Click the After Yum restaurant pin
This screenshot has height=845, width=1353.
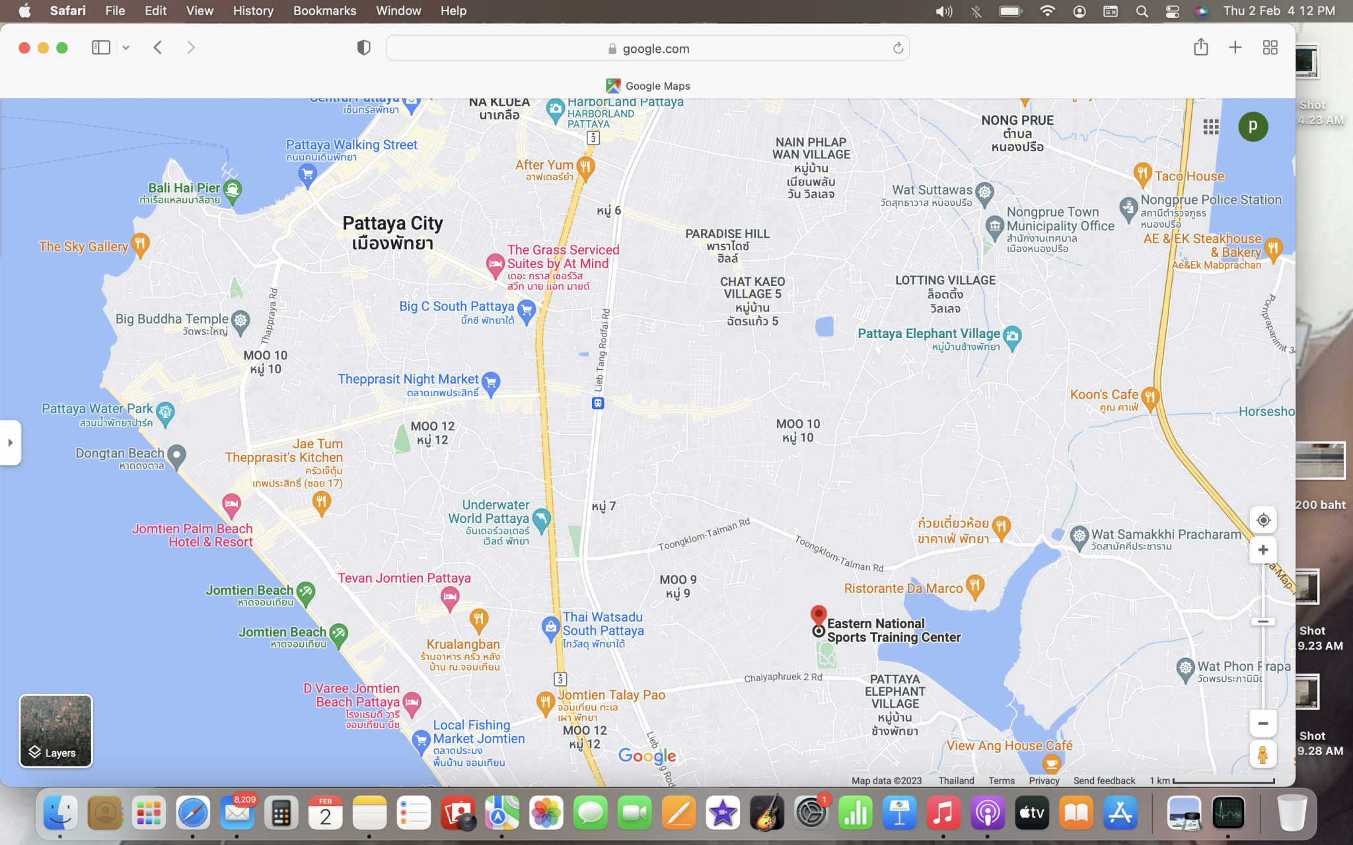(585, 168)
